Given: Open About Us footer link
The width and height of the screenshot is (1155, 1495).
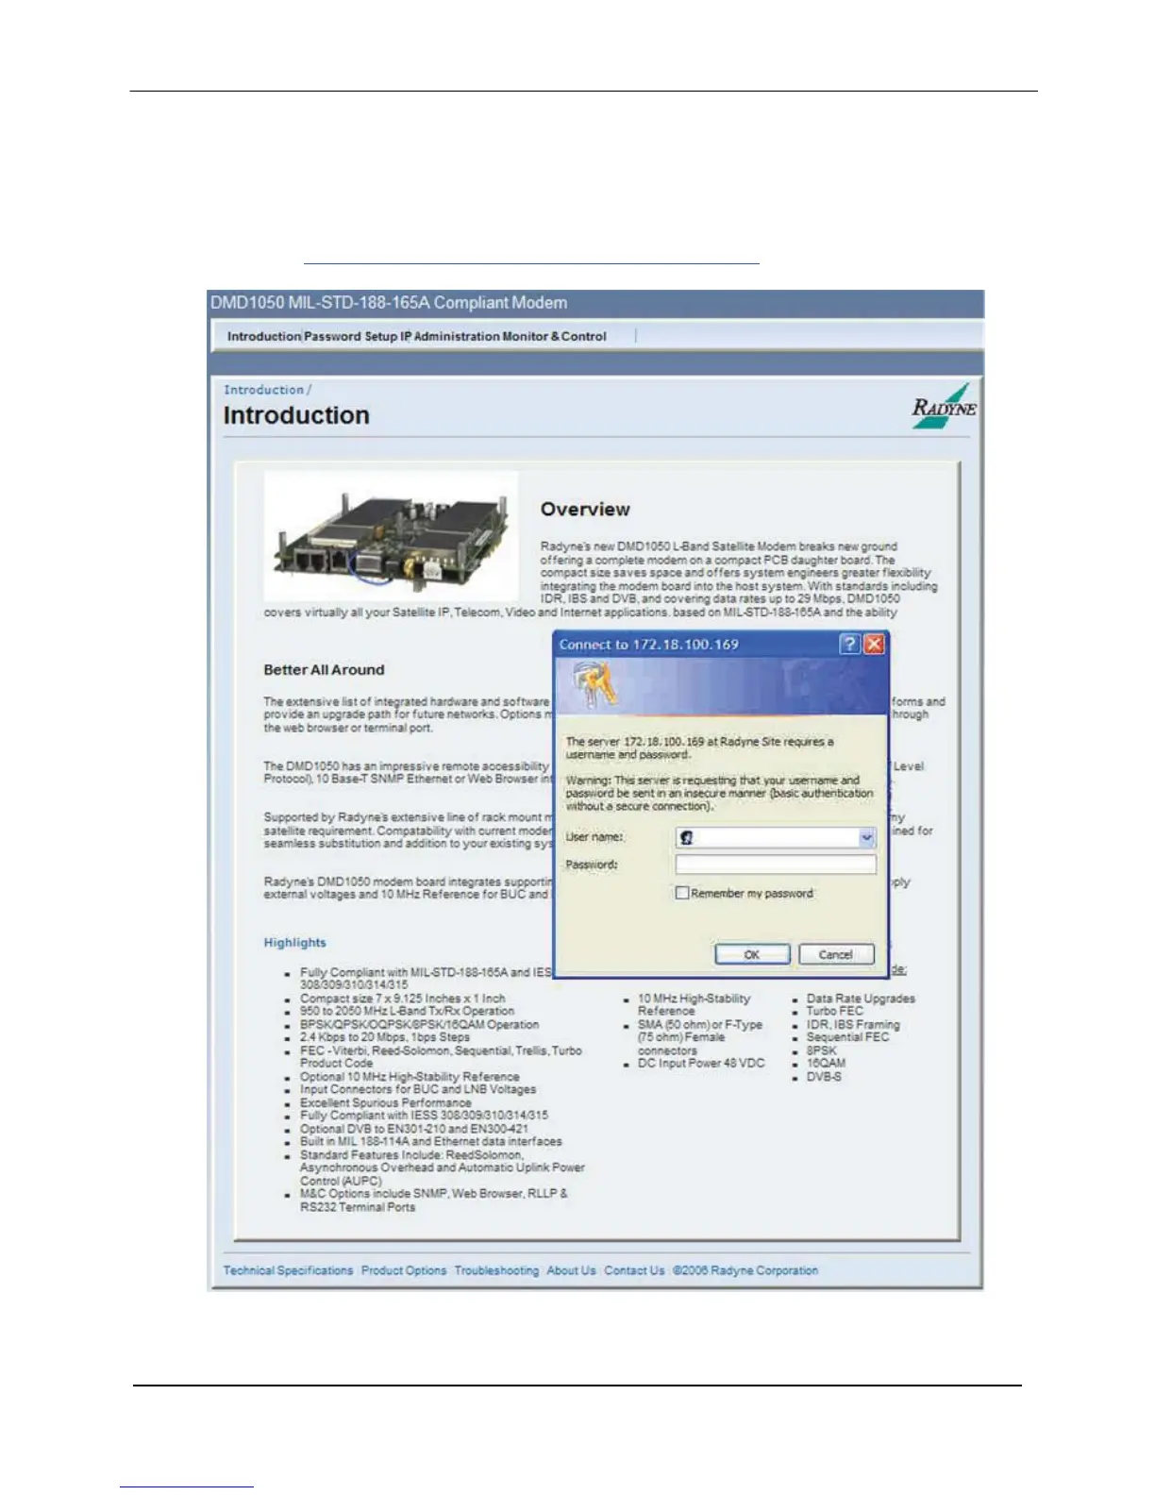Looking at the screenshot, I should click(x=571, y=1270).
